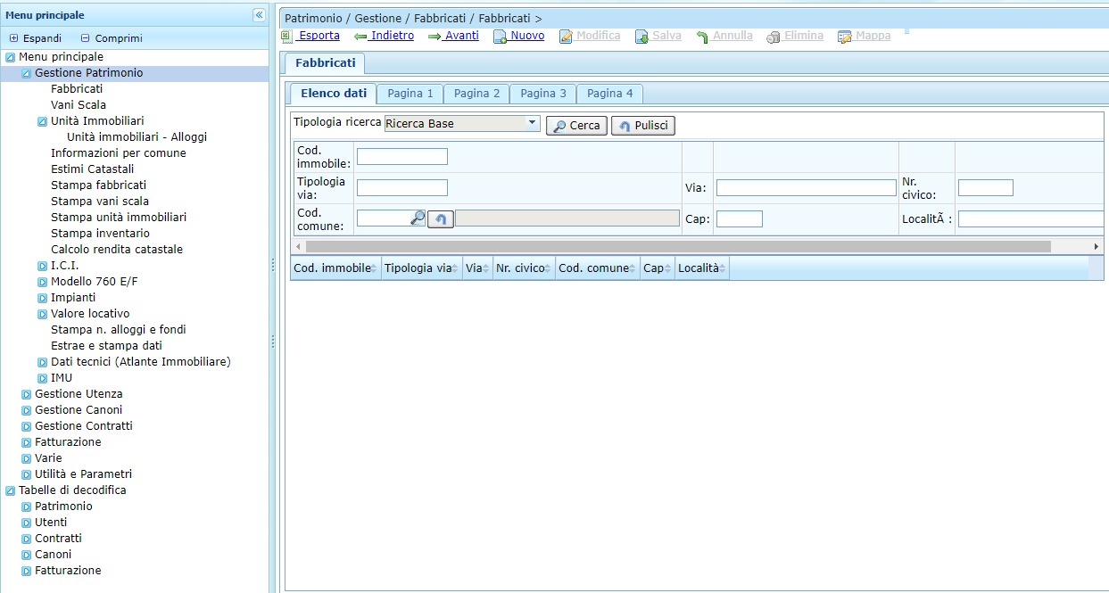Viewport: 1109px width, 593px height.
Task: Expand the Impianti tree node
Action: pos(42,298)
